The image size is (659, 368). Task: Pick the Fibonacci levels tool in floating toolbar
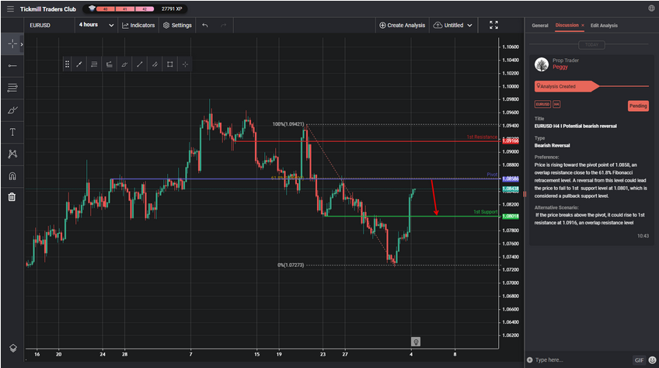[94, 64]
